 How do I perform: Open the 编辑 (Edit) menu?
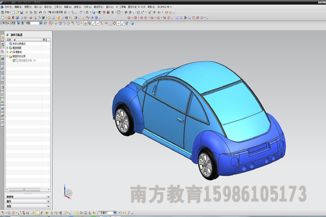(18, 7)
